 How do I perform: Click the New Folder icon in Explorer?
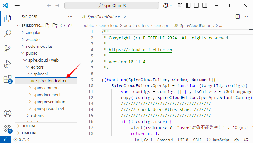click(55, 25)
